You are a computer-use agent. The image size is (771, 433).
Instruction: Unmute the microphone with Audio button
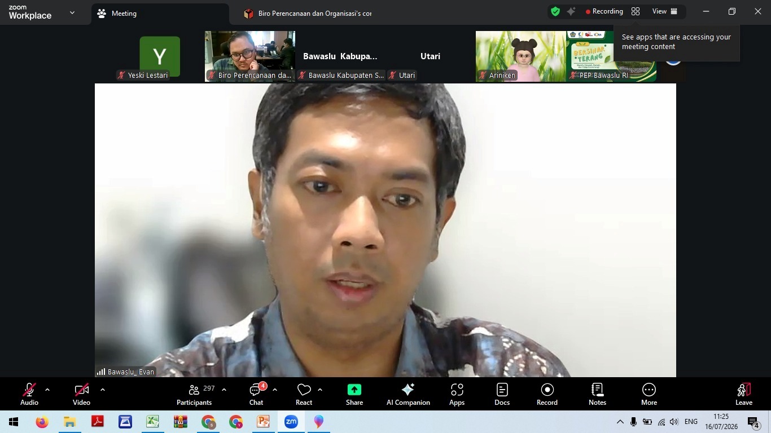point(29,394)
